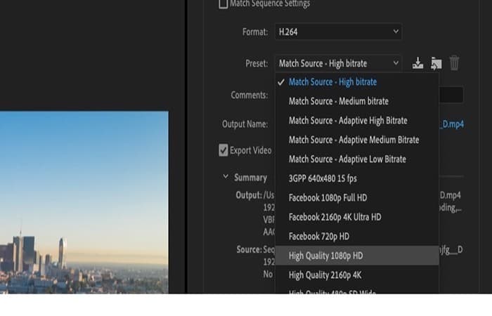492x316 pixels.
Task: Click the Delete Preset trash icon
Action: pyautogui.click(x=454, y=63)
